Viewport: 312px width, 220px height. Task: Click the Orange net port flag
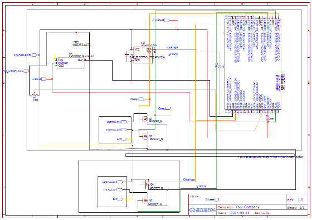coord(142,99)
